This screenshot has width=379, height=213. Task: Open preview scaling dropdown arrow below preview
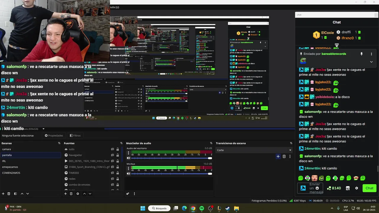(x=44, y=129)
